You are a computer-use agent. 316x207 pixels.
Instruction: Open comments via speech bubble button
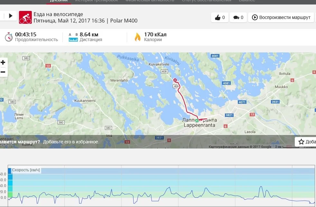238,18
